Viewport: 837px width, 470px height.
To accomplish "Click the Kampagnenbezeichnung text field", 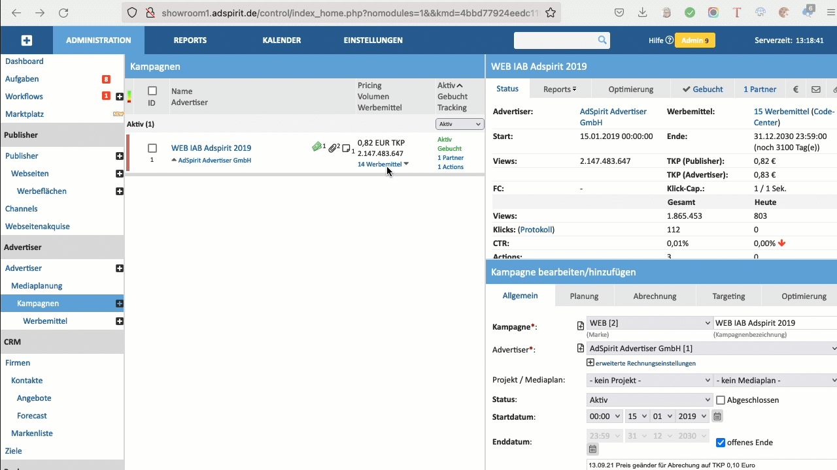I will pyautogui.click(x=776, y=323).
